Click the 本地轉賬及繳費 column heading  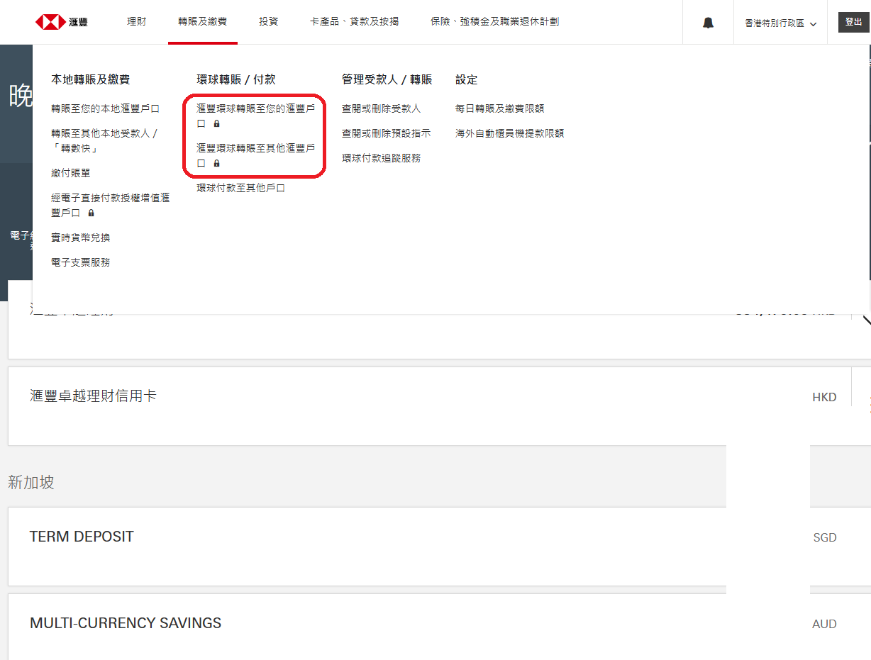click(91, 80)
